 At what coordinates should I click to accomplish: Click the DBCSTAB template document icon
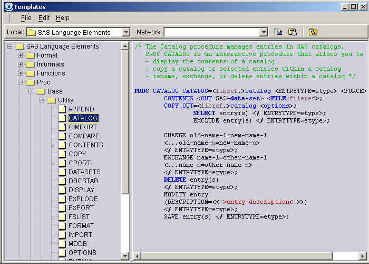(62, 181)
